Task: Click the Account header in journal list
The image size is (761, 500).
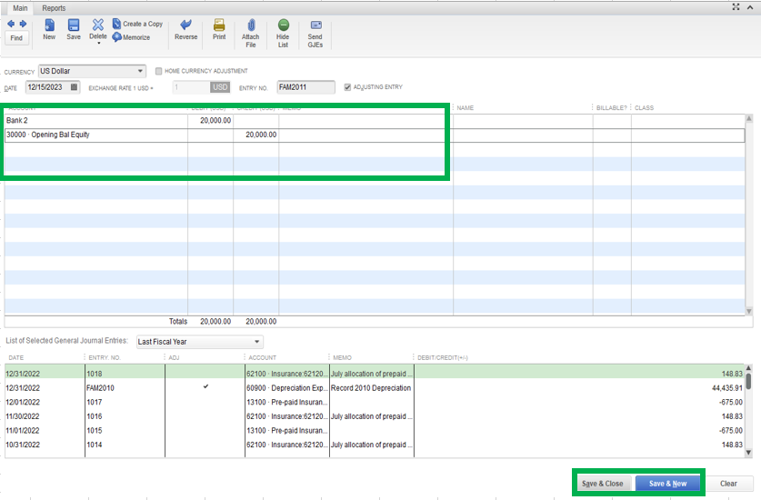Action: tap(262, 358)
